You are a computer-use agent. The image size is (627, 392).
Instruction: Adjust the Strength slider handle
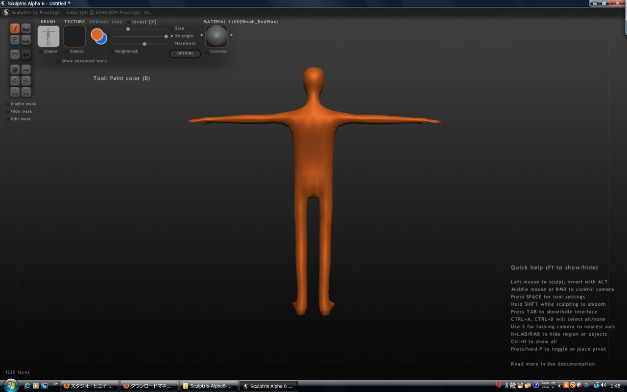166,36
